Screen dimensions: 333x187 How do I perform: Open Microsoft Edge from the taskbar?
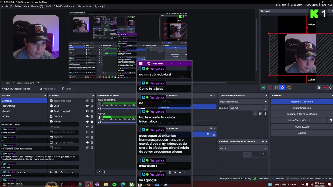[x=123, y=184]
